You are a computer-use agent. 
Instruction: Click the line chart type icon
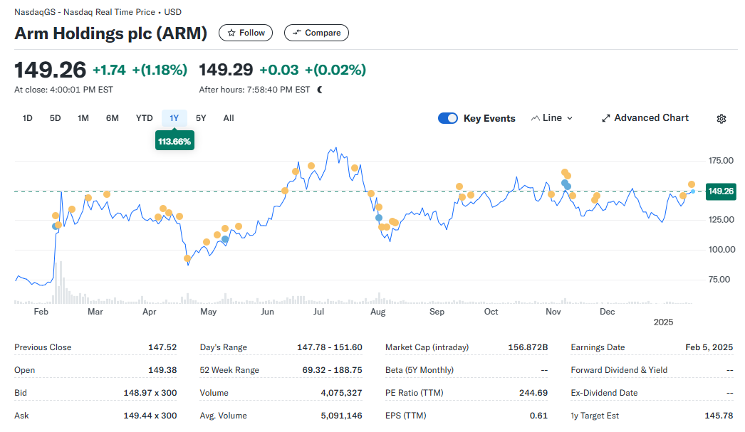[536, 118]
